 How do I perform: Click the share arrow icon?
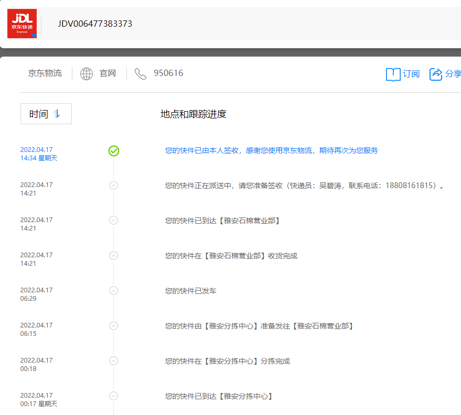click(x=436, y=74)
